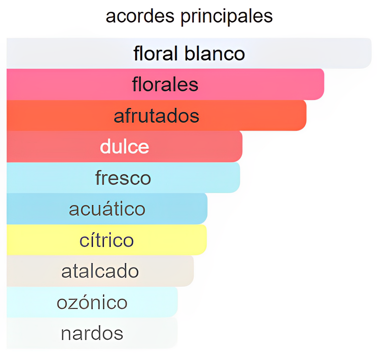Click the floral blanco text label
Image resolution: width=377 pixels, height=359 pixels.
(x=189, y=53)
